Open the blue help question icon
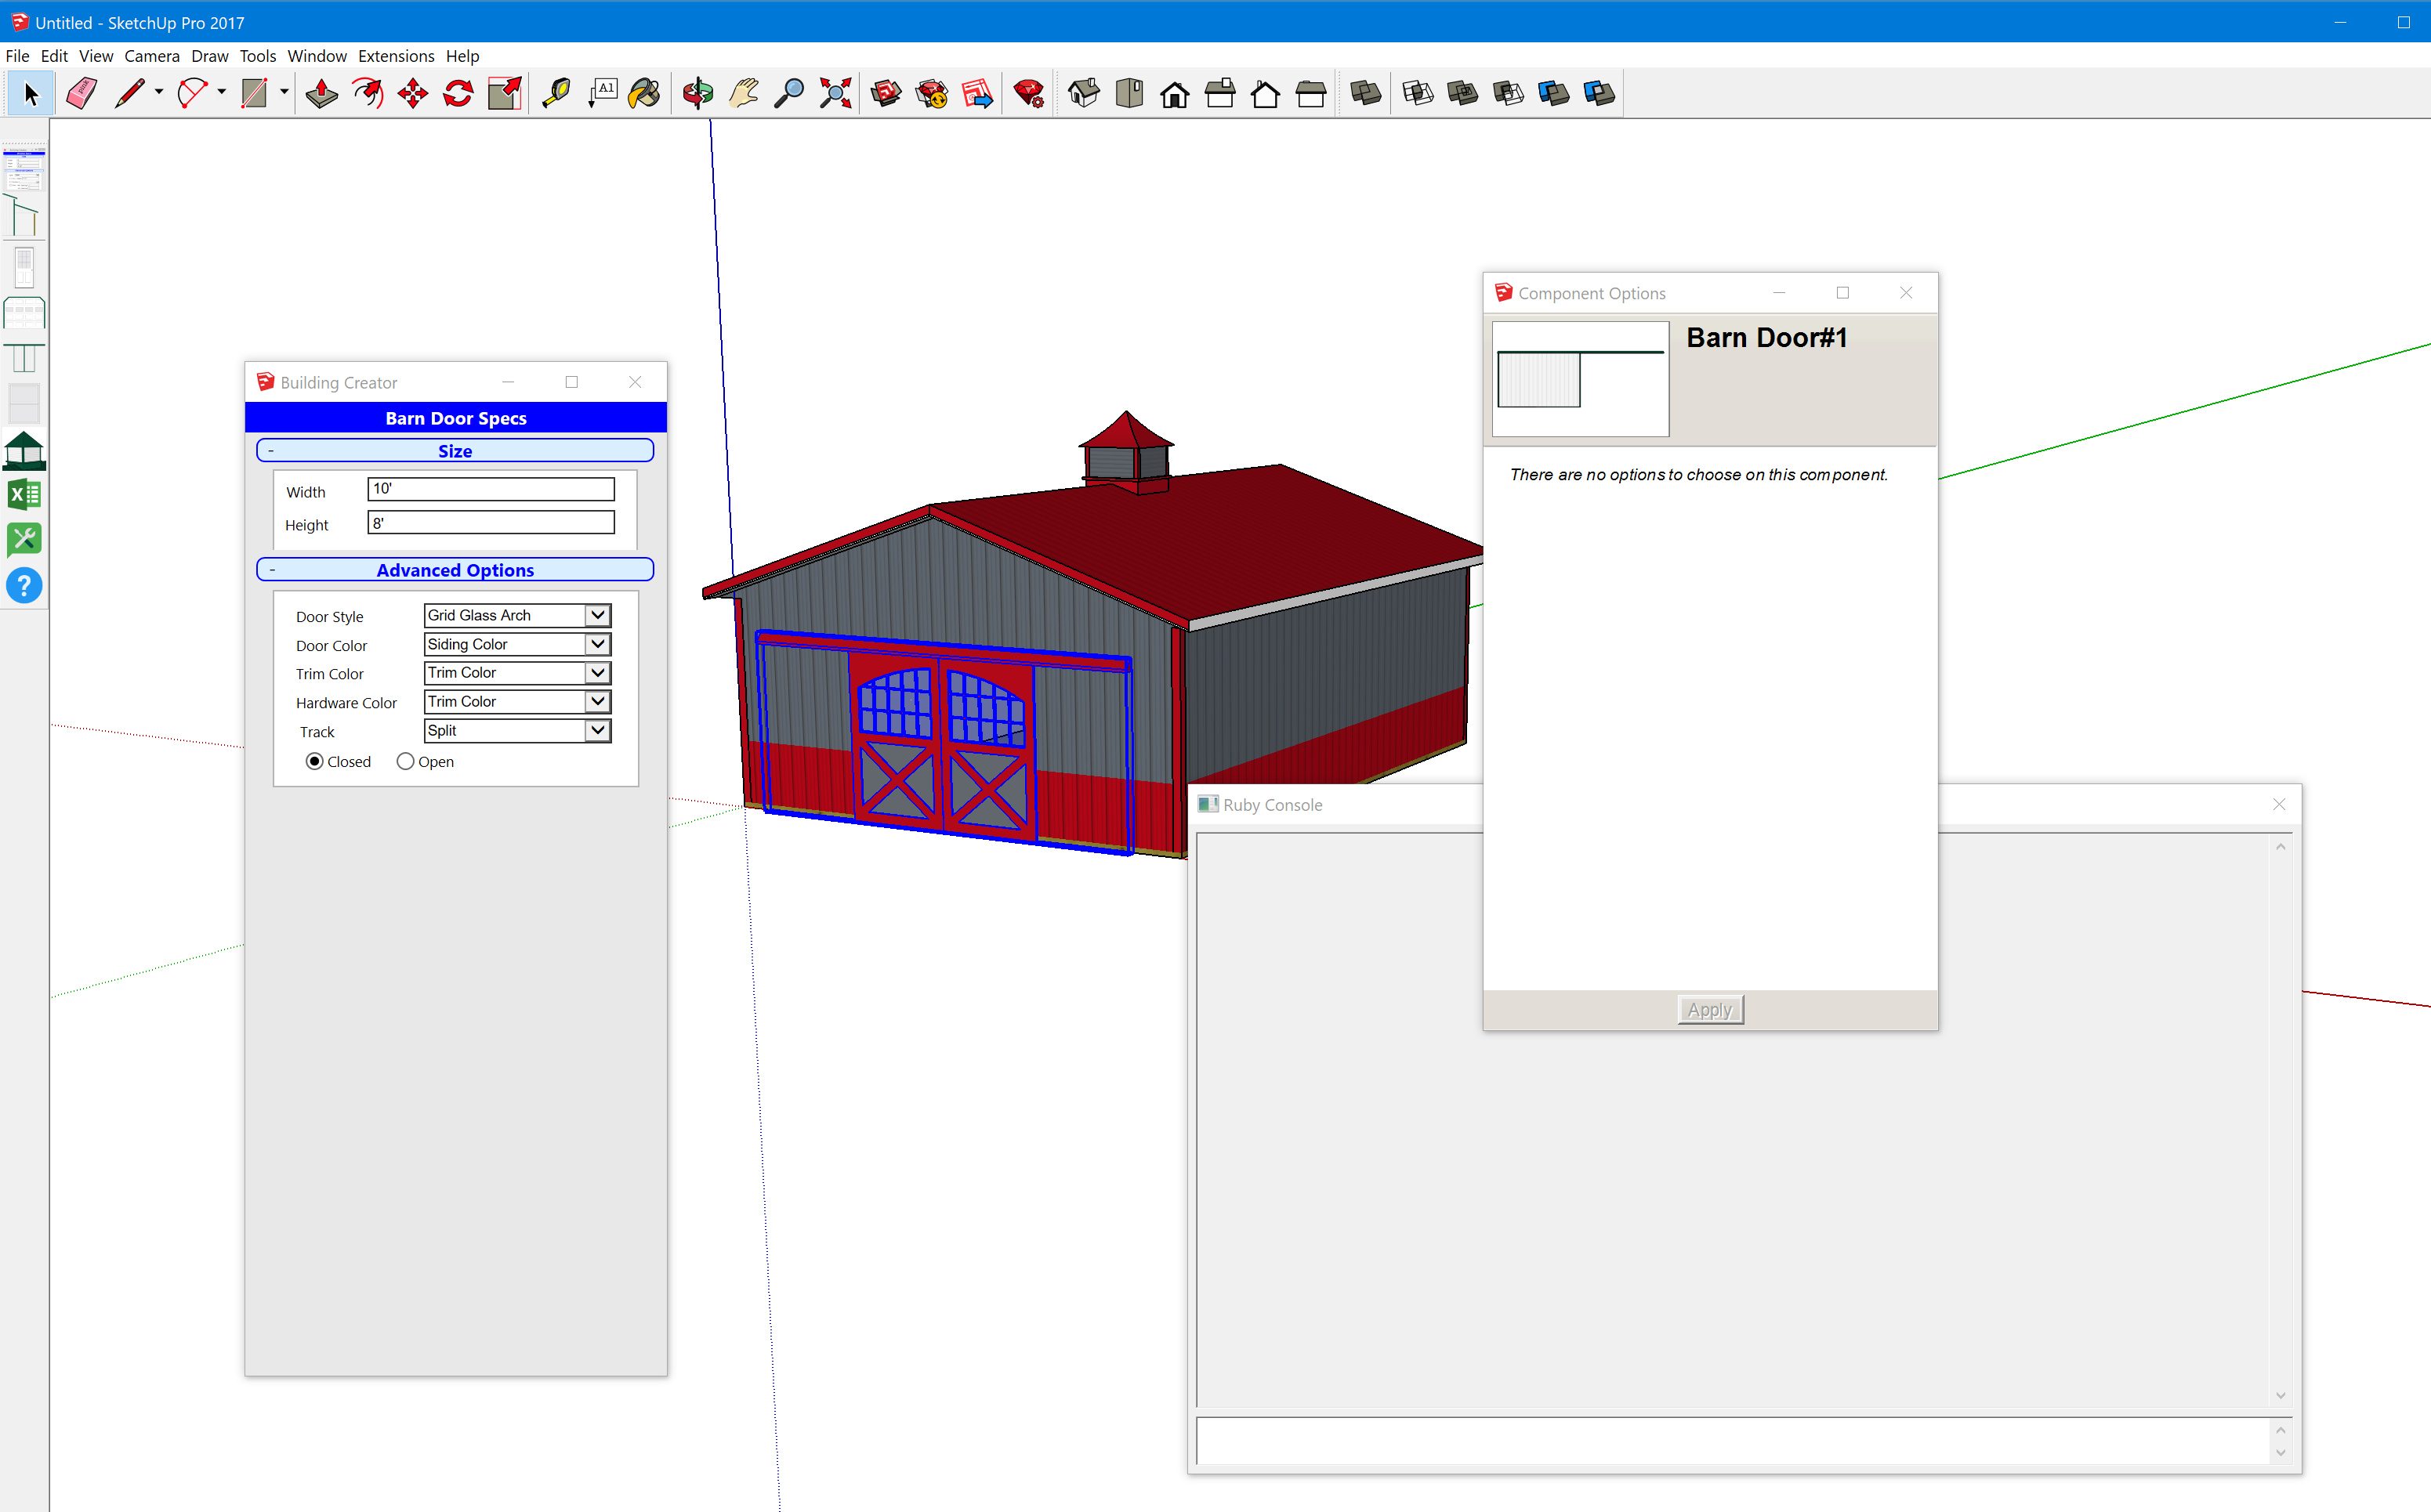 pyautogui.click(x=24, y=586)
